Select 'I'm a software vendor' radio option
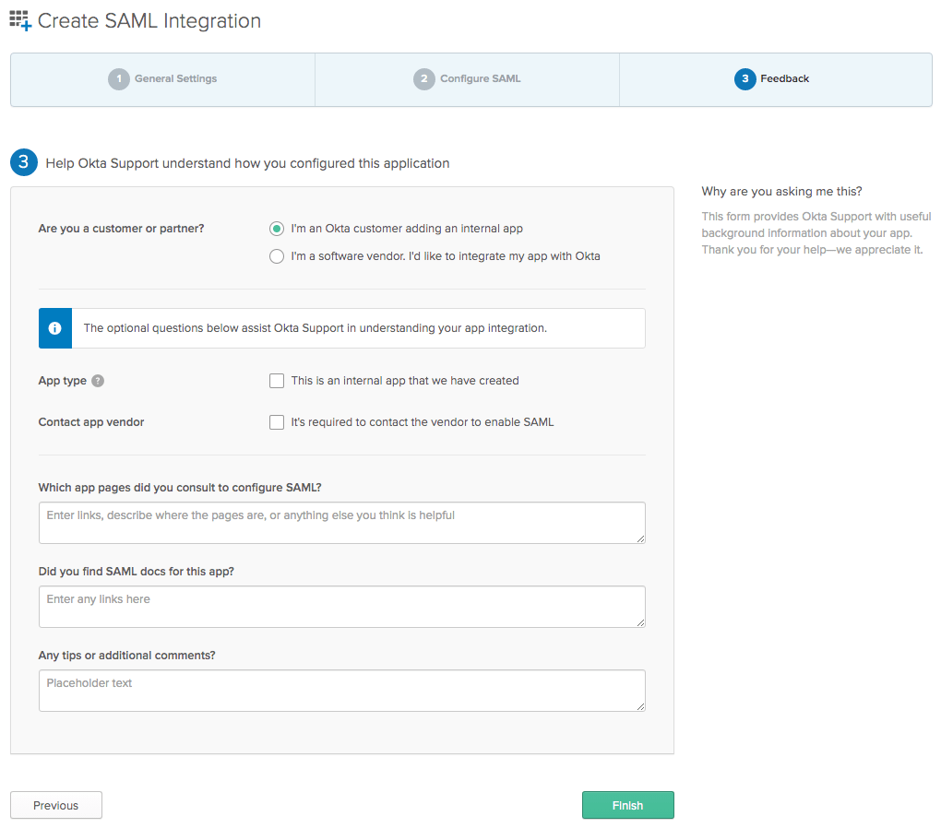The image size is (941, 828). coord(277,256)
